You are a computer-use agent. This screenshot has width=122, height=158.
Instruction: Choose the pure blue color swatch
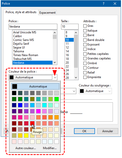click(x=20, y=105)
